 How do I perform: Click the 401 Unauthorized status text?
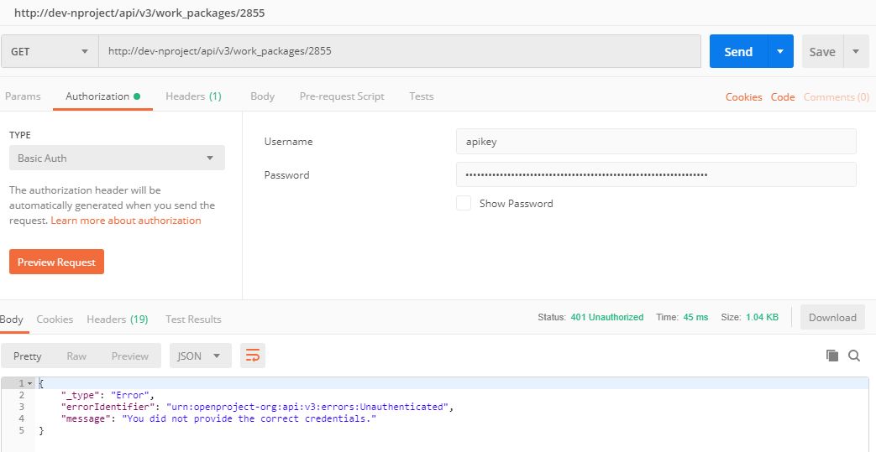point(606,317)
